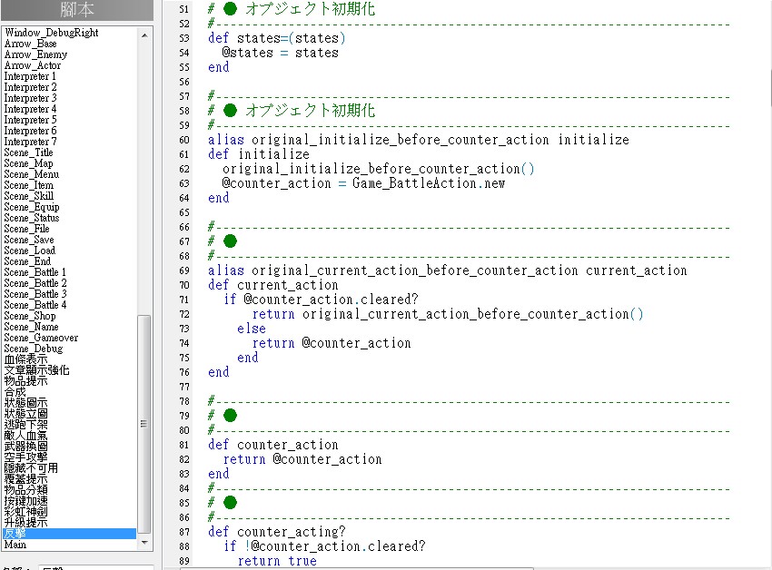Select the Scene_Gameover script
The image size is (772, 570).
(42, 337)
